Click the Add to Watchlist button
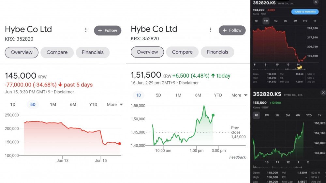The image size is (326, 183). click(x=305, y=12)
